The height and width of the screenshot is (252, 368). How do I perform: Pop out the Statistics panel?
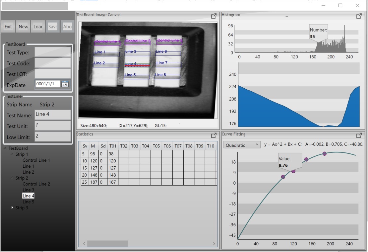pyautogui.click(x=214, y=135)
